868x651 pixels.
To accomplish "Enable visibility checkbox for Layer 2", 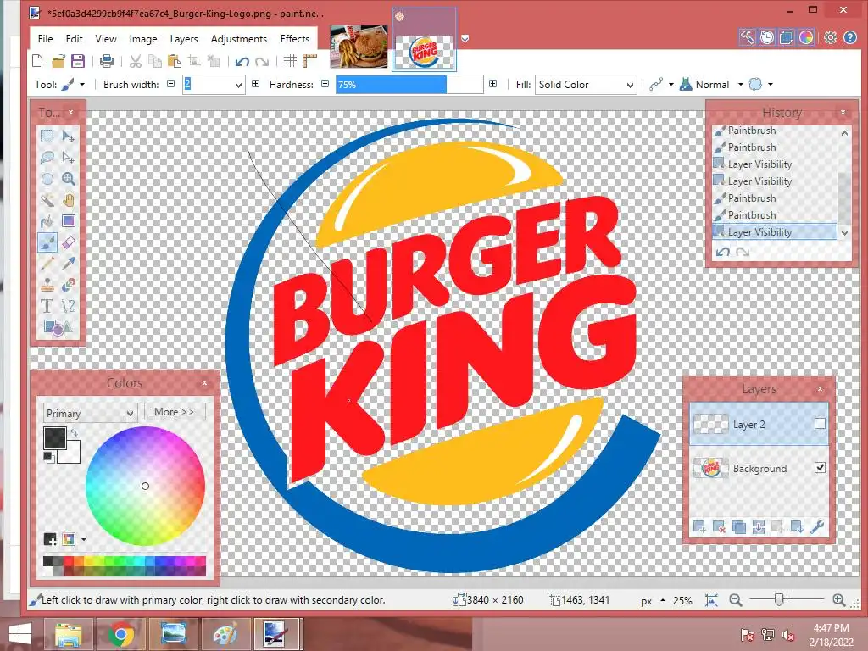I will 820,424.
